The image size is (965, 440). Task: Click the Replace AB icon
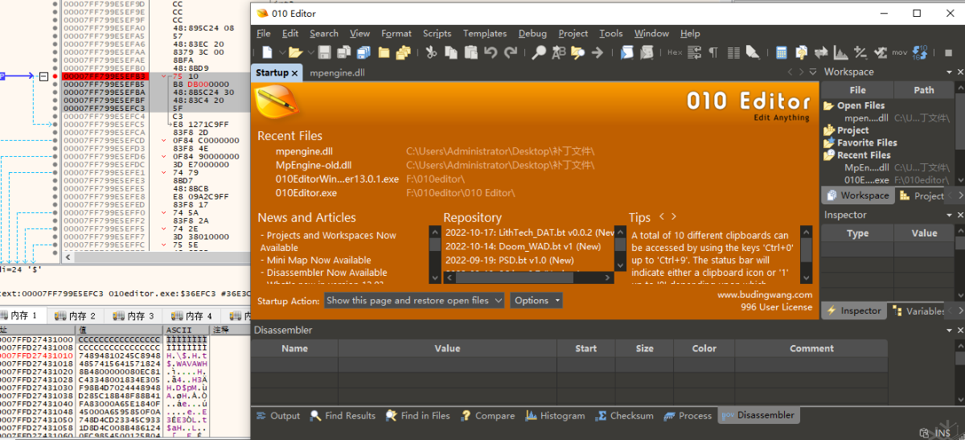(x=559, y=52)
